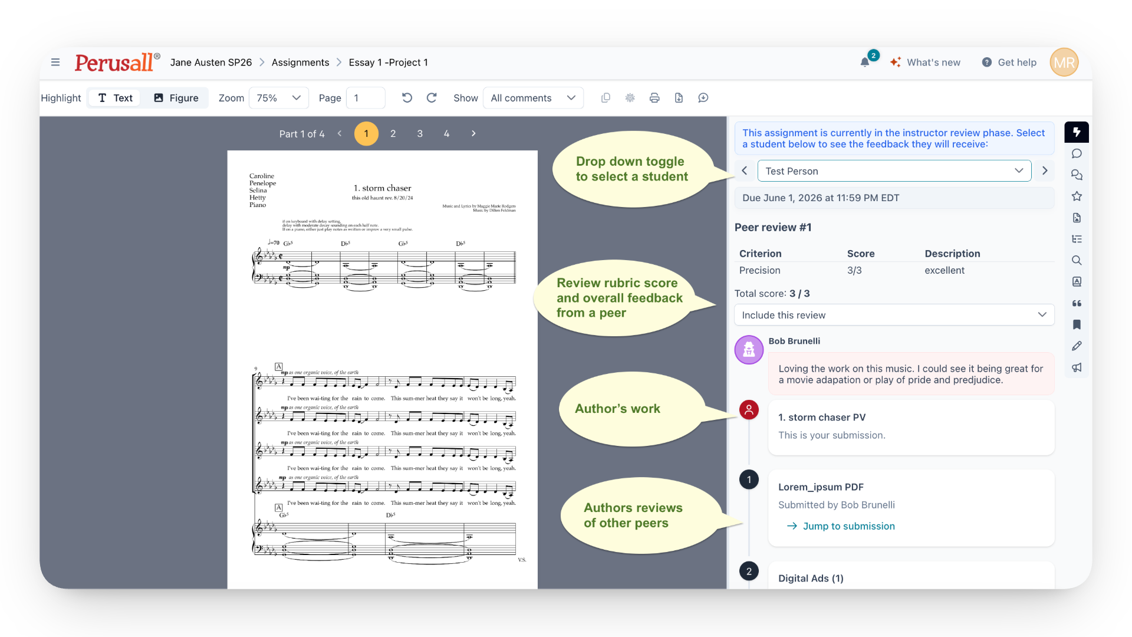Click Get help

(1009, 63)
